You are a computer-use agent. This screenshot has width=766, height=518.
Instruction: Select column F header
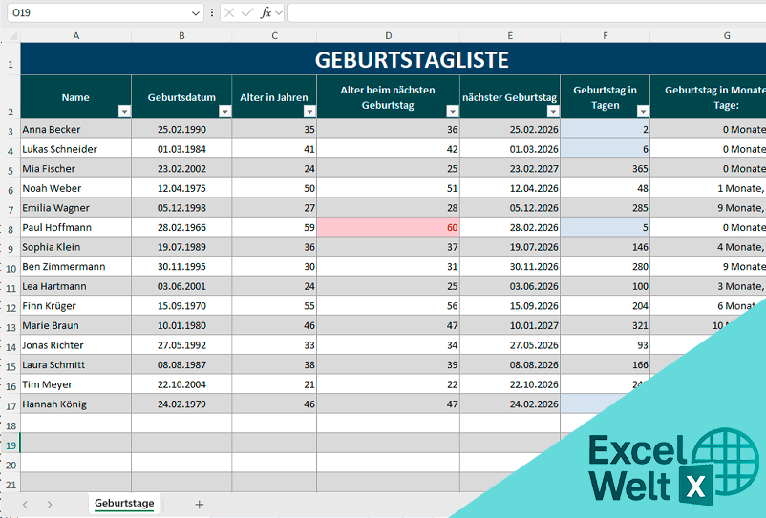(x=606, y=36)
